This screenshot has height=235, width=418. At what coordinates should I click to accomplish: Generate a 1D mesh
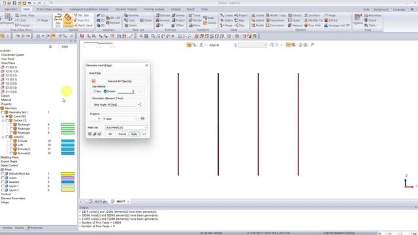pyautogui.click(x=101, y=16)
